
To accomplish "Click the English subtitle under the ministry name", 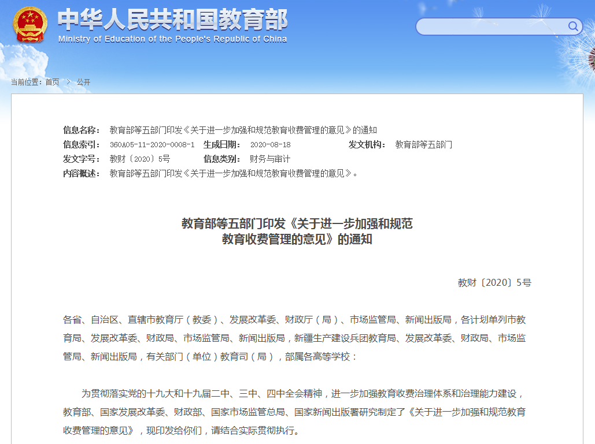I will click(171, 39).
